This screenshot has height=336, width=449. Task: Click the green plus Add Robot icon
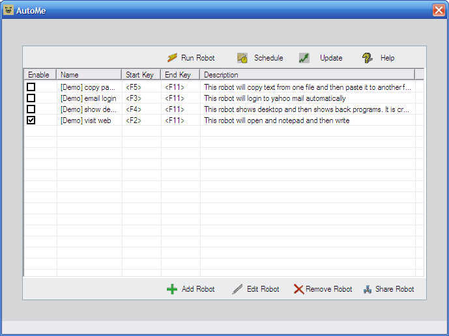pyautogui.click(x=172, y=289)
